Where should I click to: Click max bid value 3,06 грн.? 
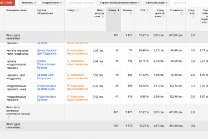click(98, 51)
